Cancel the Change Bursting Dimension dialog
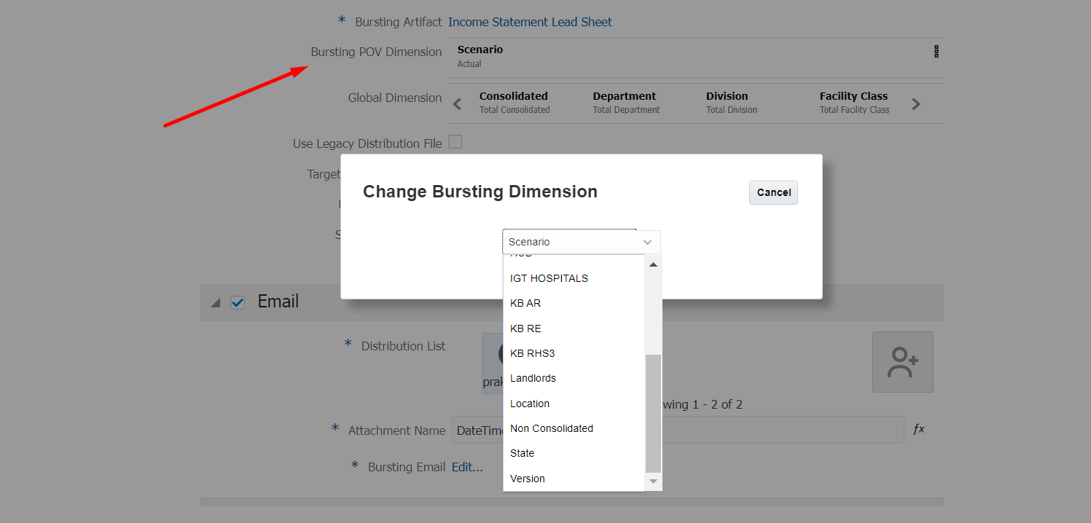Screen dimensions: 1091x523 click(773, 192)
